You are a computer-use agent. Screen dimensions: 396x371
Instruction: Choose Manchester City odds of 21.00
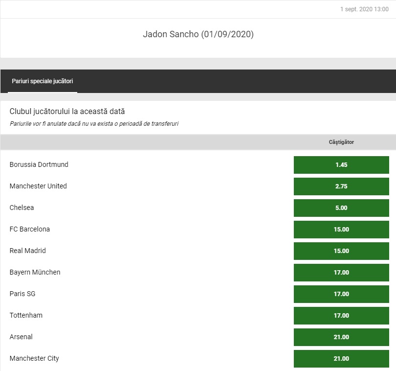(x=341, y=359)
